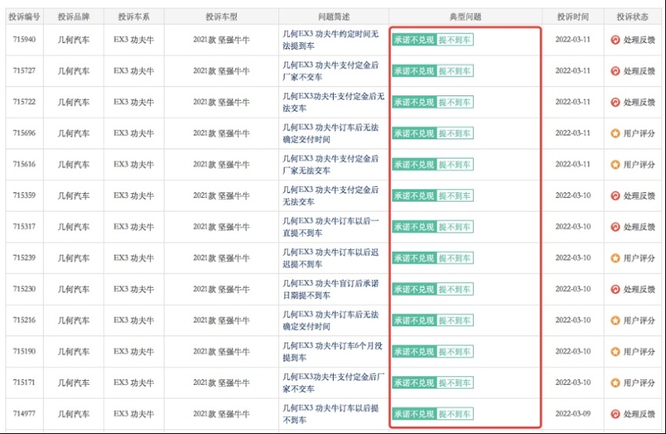The width and height of the screenshot is (666, 434).
Task: Open the link 几何EX3 功夫牛盲订后承诺日期提不到车
Action: pyautogui.click(x=331, y=289)
